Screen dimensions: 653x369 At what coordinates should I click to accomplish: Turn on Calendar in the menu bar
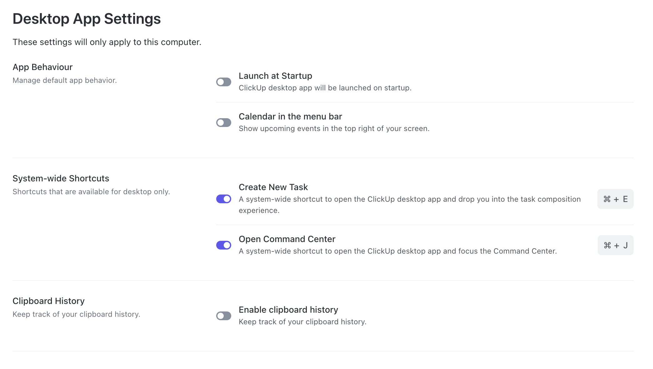(224, 123)
